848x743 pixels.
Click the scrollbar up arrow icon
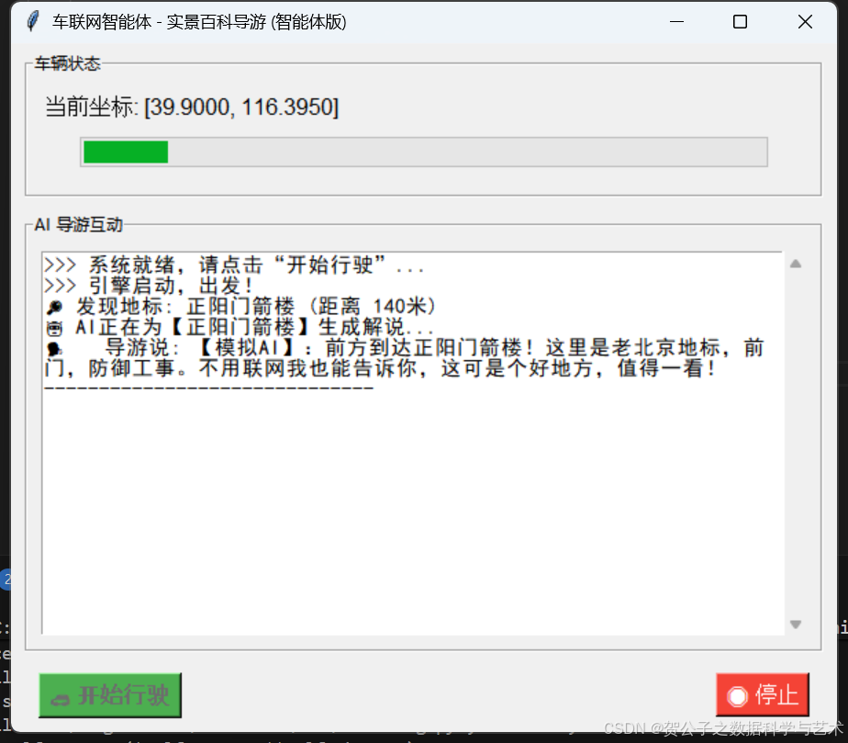[795, 263]
